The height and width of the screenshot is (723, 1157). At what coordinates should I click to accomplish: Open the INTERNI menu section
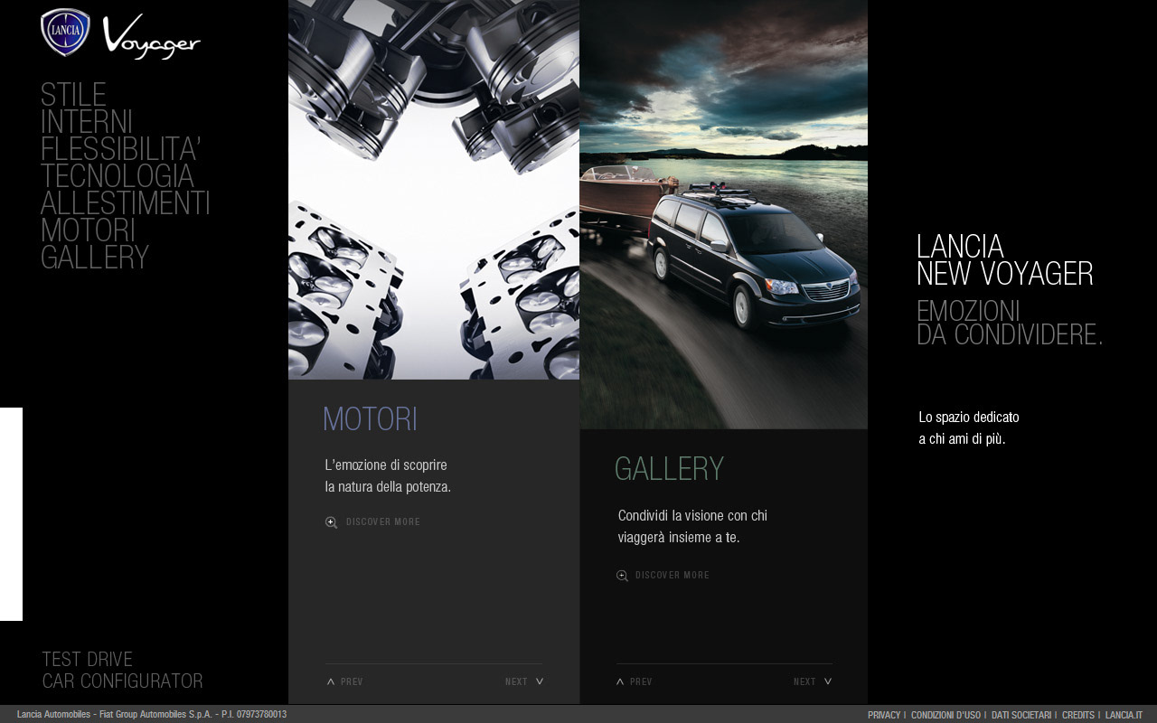[87, 122]
